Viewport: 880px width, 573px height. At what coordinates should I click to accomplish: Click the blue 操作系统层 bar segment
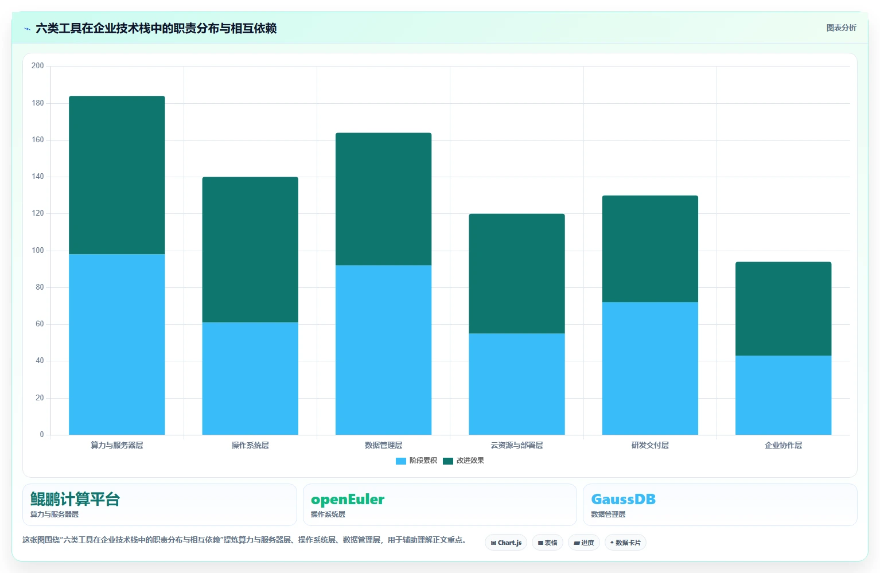pos(250,379)
